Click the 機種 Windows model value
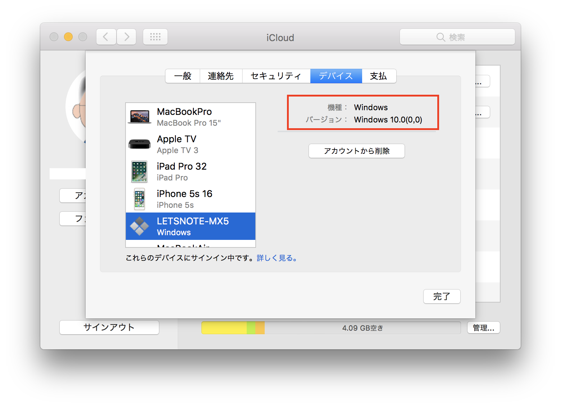 [371, 107]
